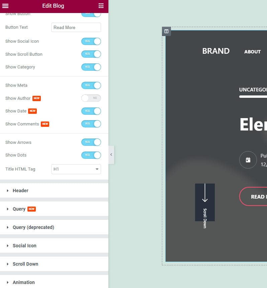Expand the Query section marked NEW
Screen dimensions: 267x288
coord(54,209)
